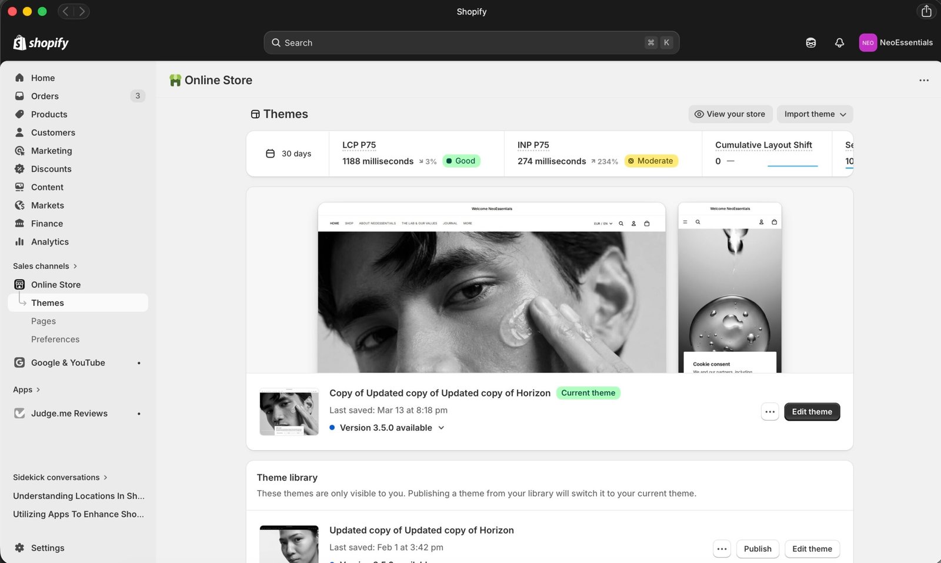Image resolution: width=941 pixels, height=563 pixels.
Task: Expand Sidekick conversations list
Action: pos(60,477)
